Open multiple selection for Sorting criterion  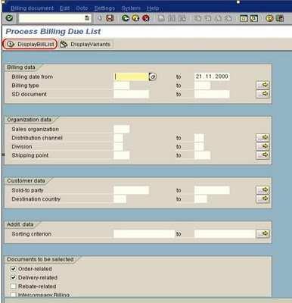coord(262,233)
